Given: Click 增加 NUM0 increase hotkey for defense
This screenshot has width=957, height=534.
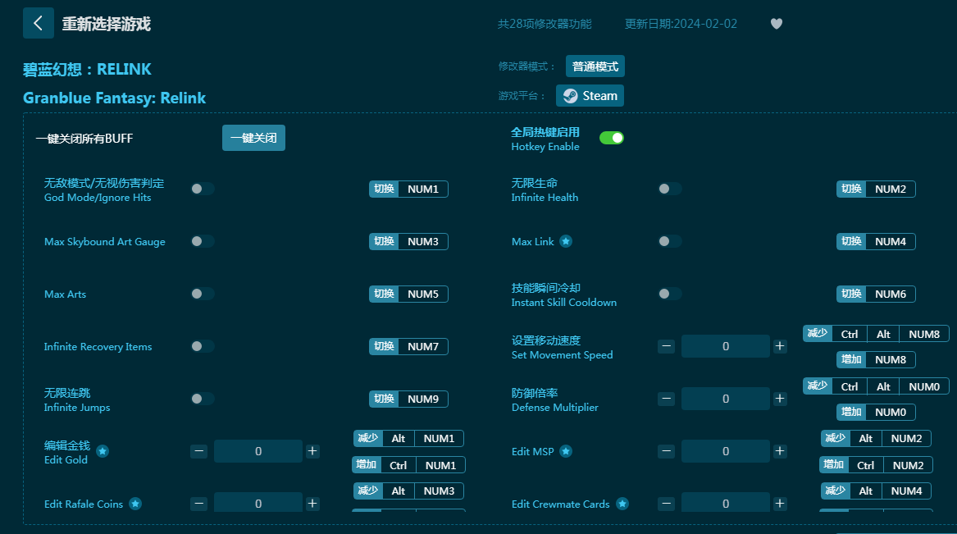Looking at the screenshot, I should (876, 412).
